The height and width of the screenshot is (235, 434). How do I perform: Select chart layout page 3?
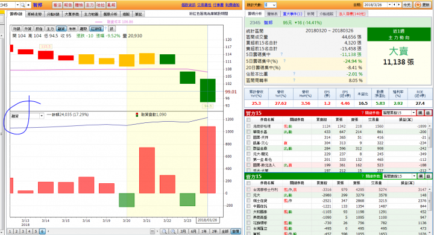point(23,231)
